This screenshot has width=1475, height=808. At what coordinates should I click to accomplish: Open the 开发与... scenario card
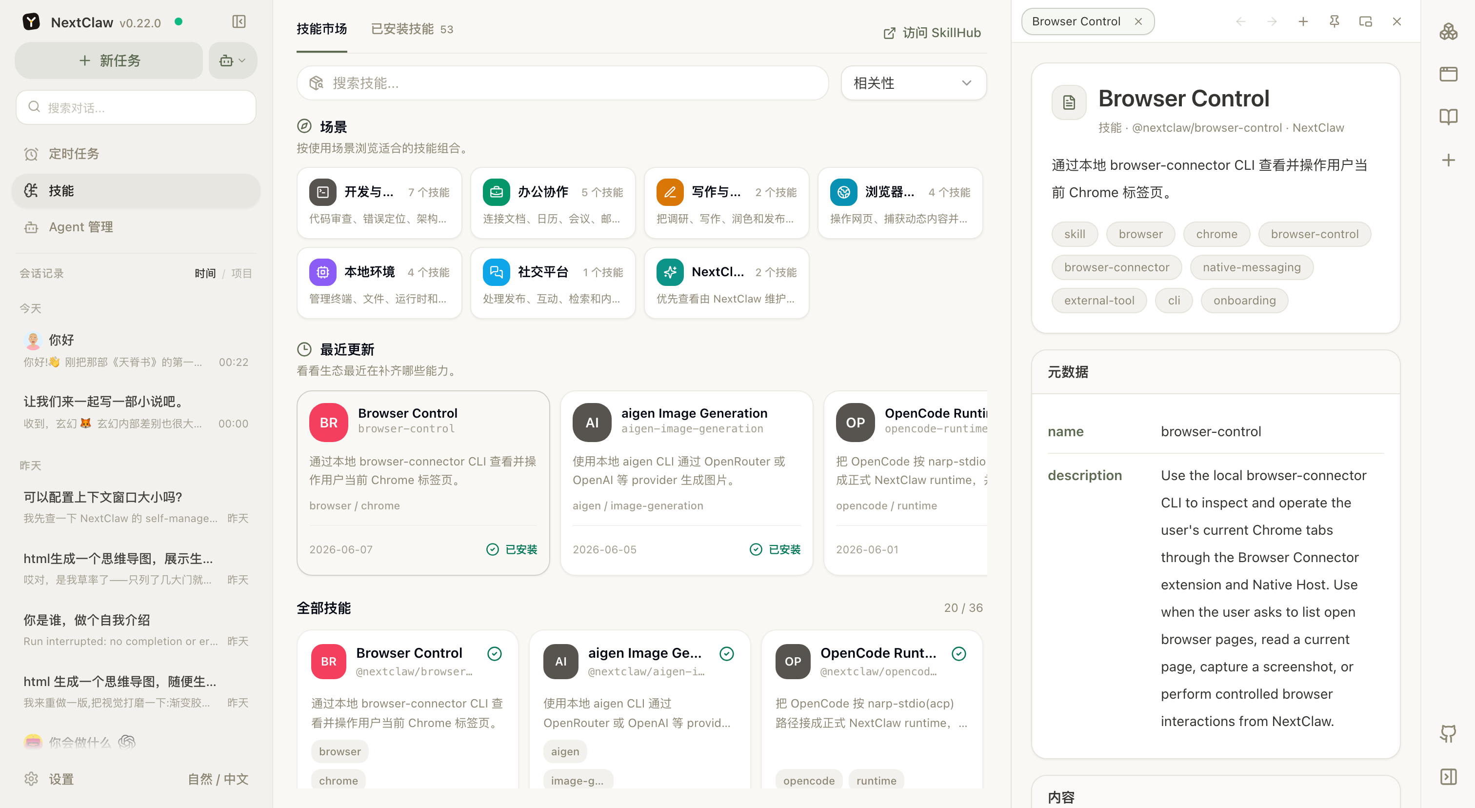(x=379, y=202)
